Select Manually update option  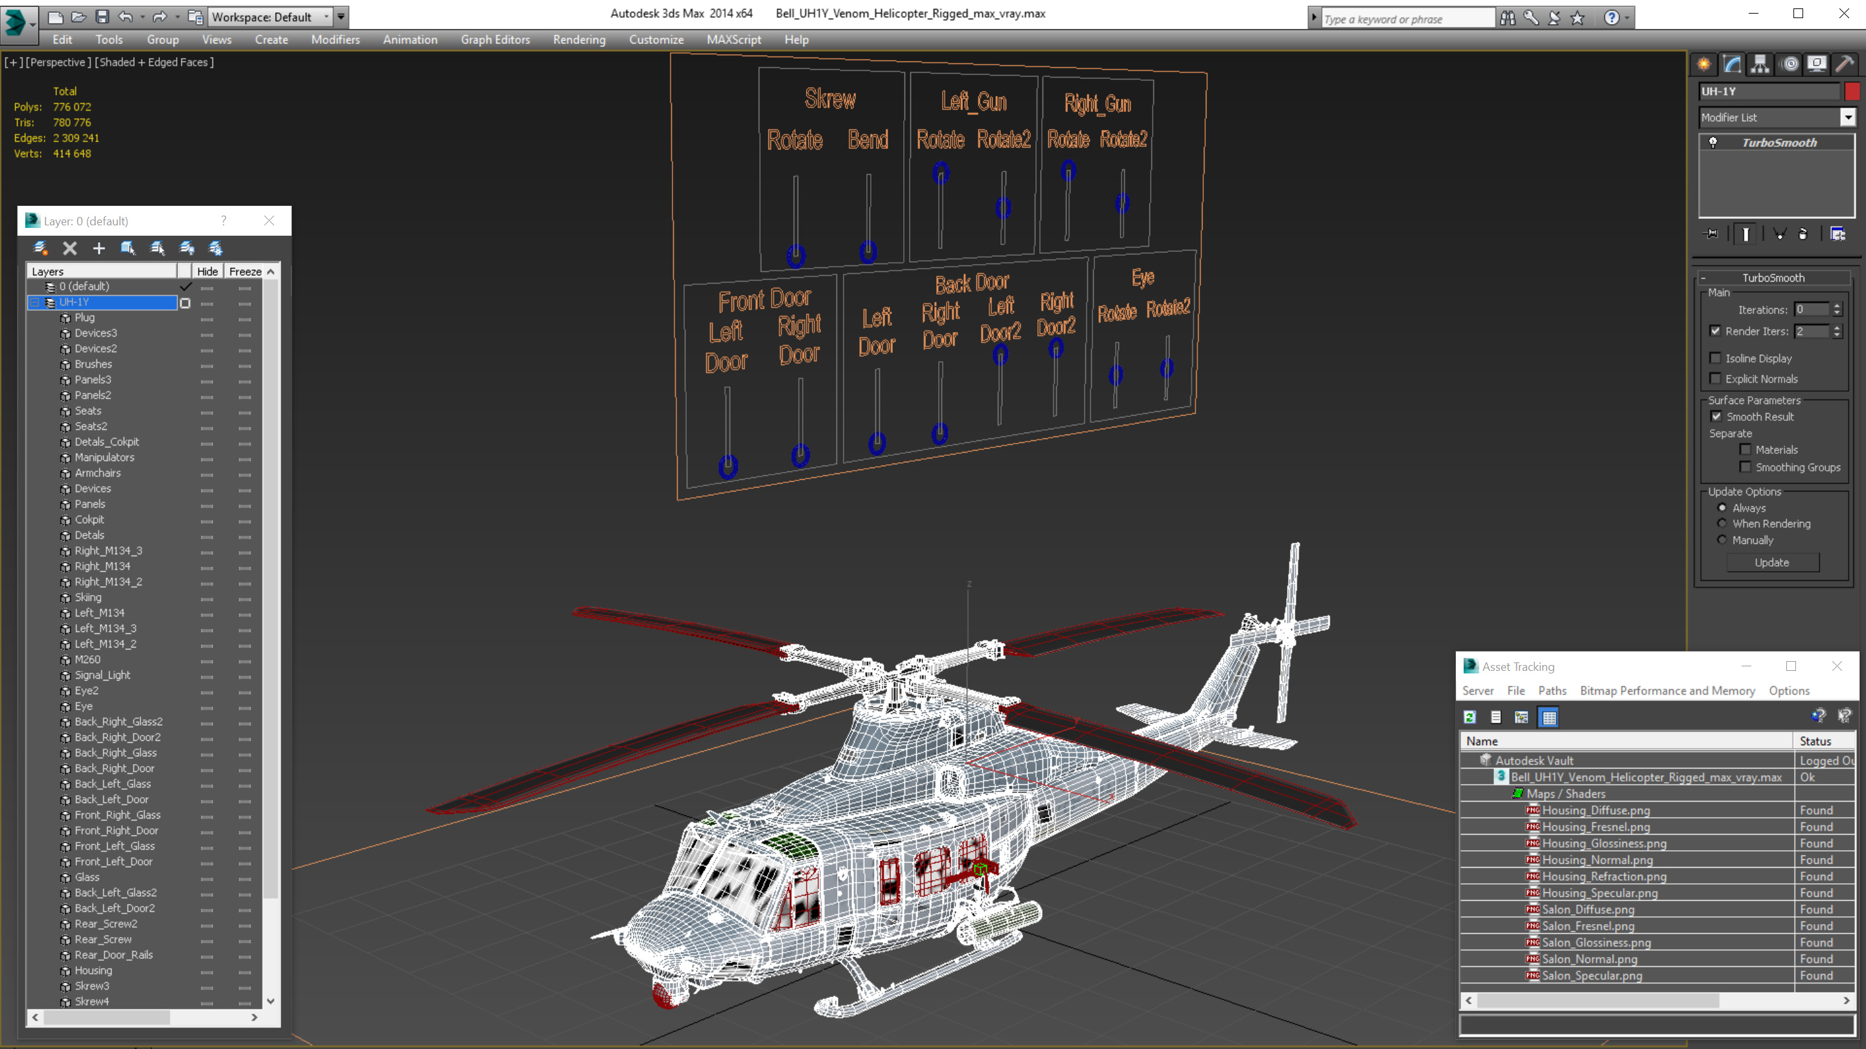1722,540
